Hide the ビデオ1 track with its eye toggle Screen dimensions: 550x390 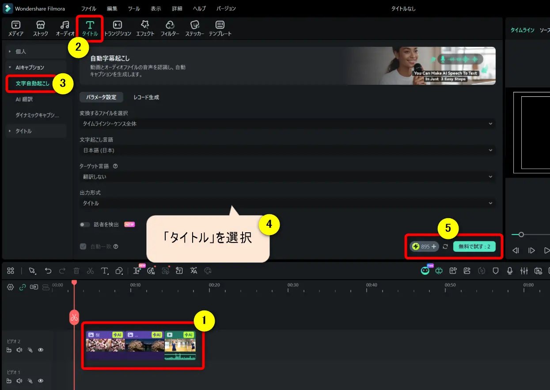click(x=41, y=381)
